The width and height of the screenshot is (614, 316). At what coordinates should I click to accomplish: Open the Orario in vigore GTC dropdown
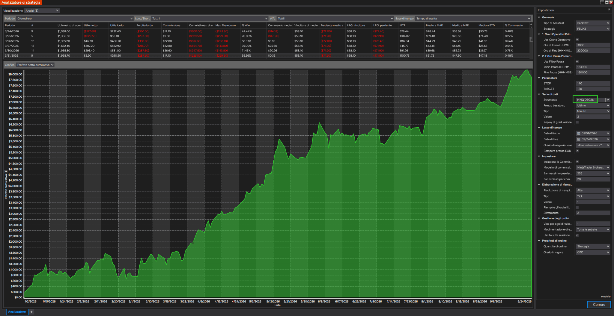[x=593, y=253]
